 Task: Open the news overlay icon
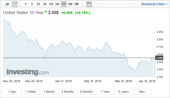coord(89,4)
